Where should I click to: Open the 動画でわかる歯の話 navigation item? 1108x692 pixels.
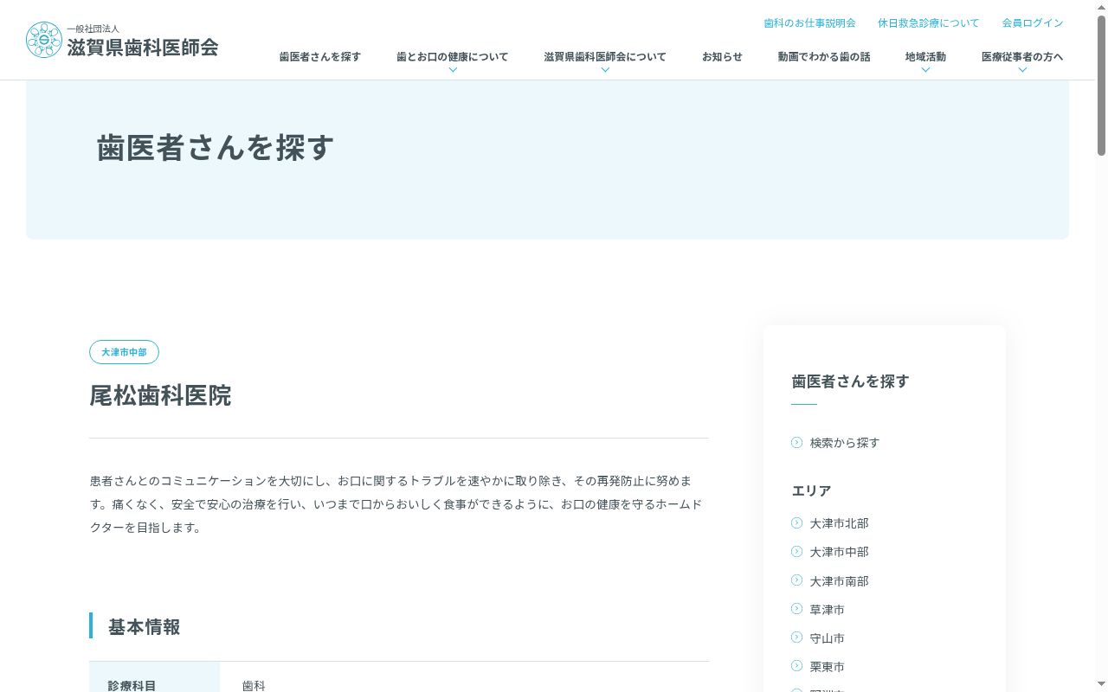[824, 57]
